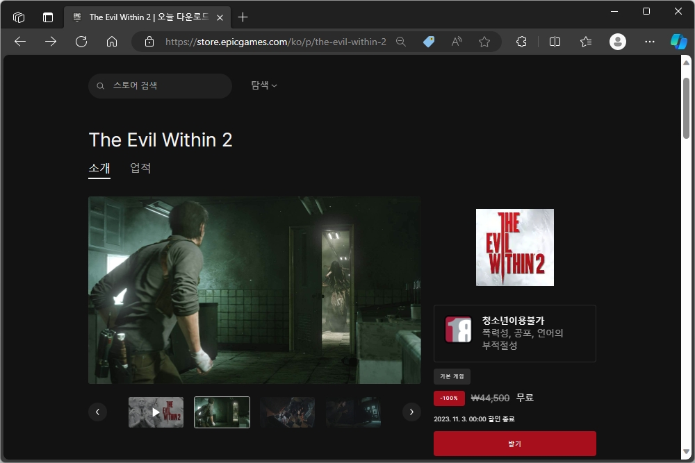The height and width of the screenshot is (463, 695).
Task: Select The Evil Within 2 browser tab
Action: pos(147,17)
